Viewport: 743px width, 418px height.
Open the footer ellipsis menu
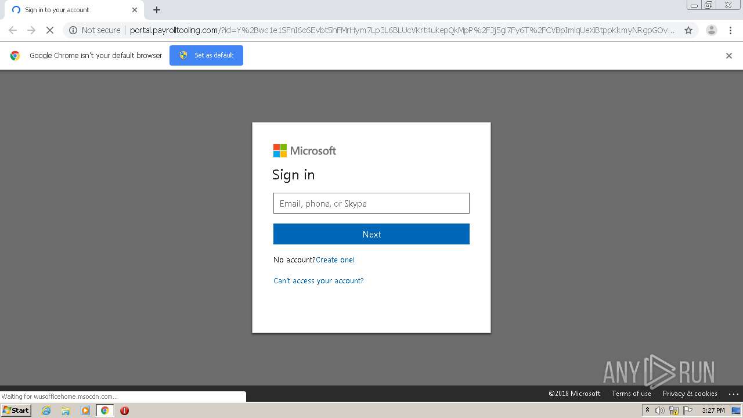point(734,394)
